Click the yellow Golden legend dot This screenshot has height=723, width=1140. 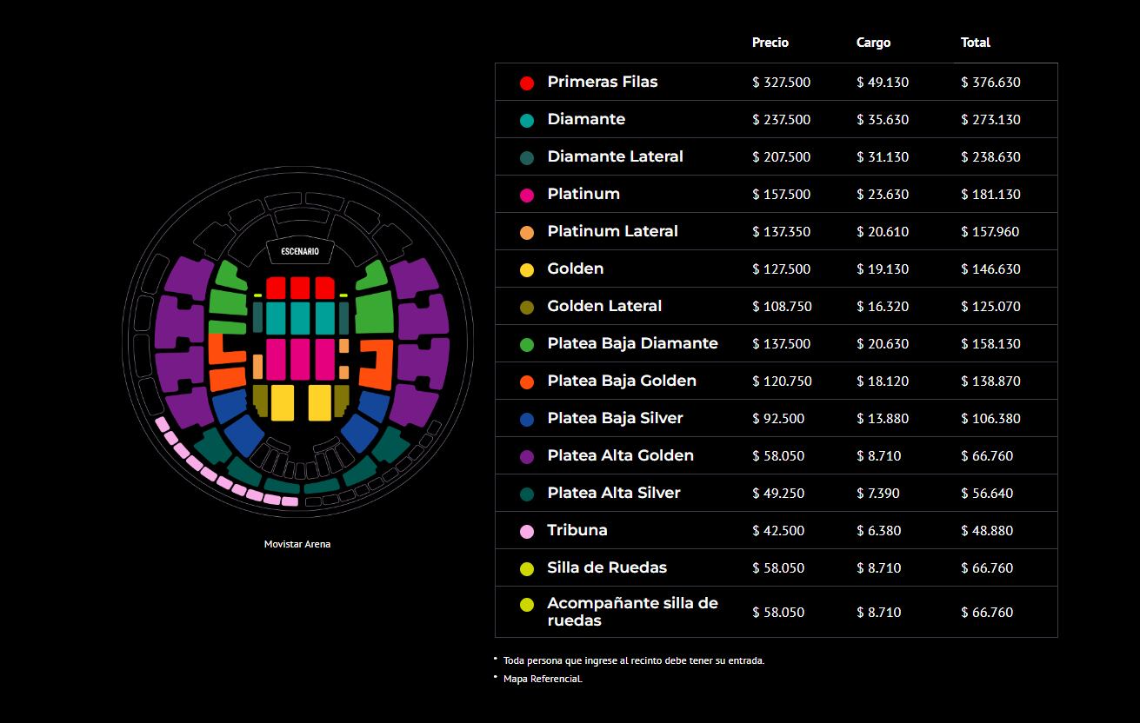[526, 269]
